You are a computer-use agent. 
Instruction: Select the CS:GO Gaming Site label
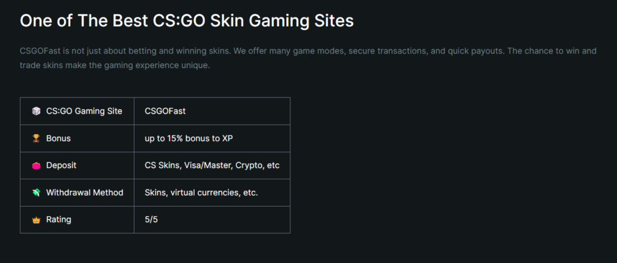tap(84, 111)
